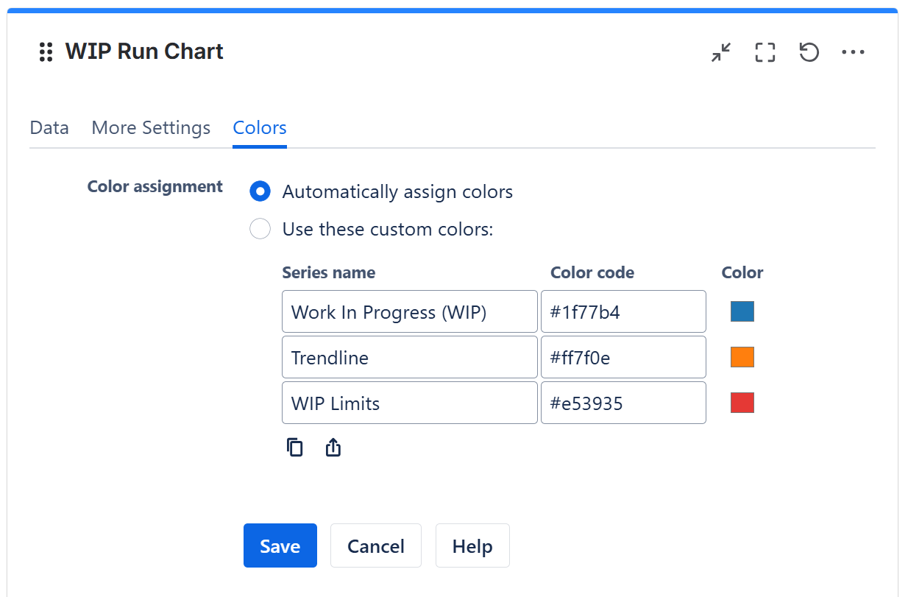Copy the custom colors to clipboard
Image resolution: width=908 pixels, height=597 pixels.
click(x=295, y=448)
